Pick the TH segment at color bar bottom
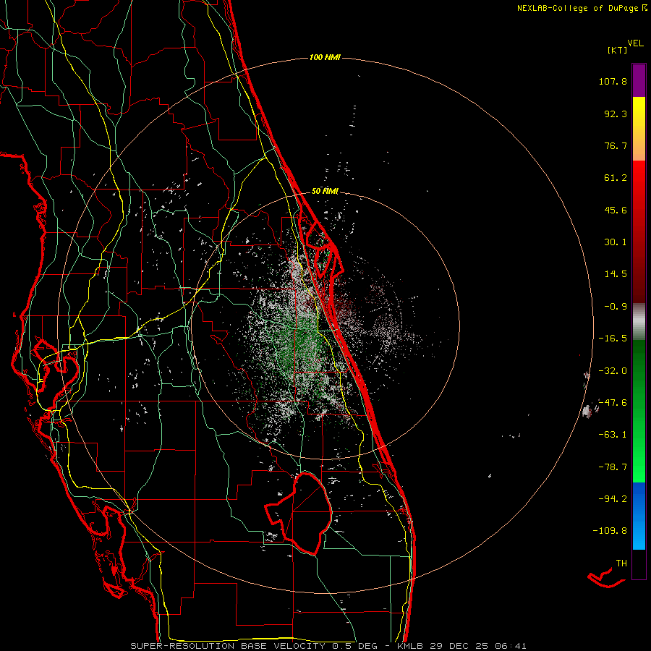This screenshot has height=651, width=651. [x=639, y=564]
